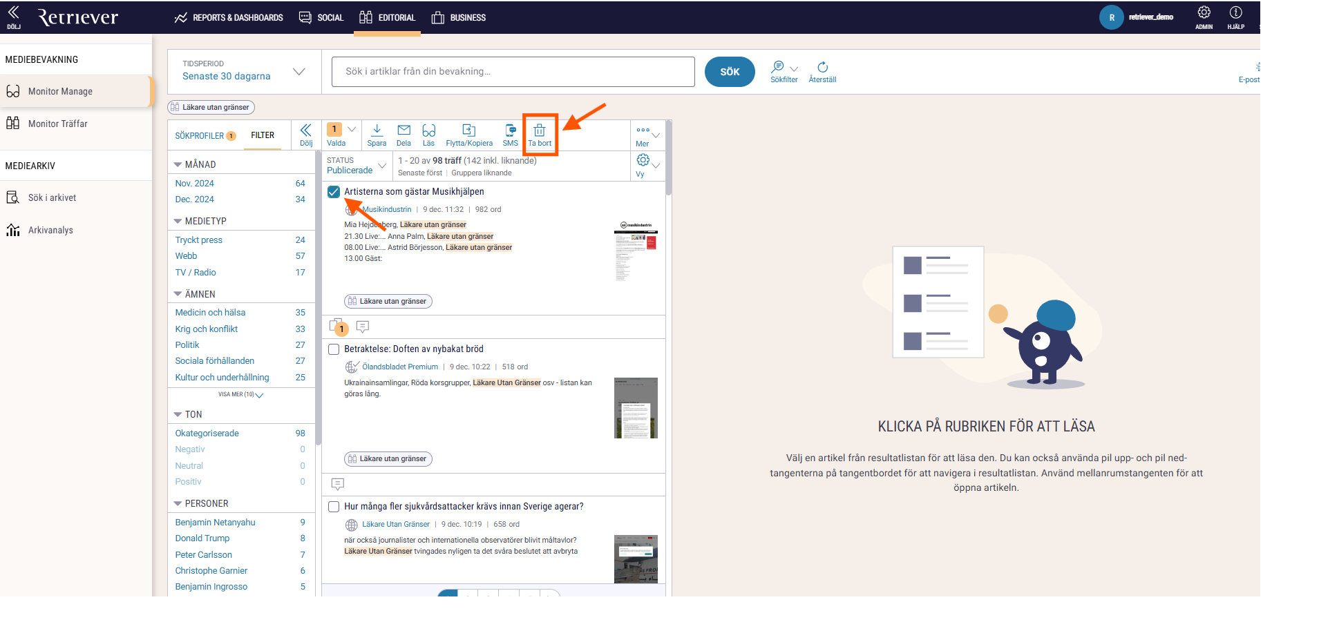
Task: Open the Musikindustrin article thumbnail
Action: point(636,251)
